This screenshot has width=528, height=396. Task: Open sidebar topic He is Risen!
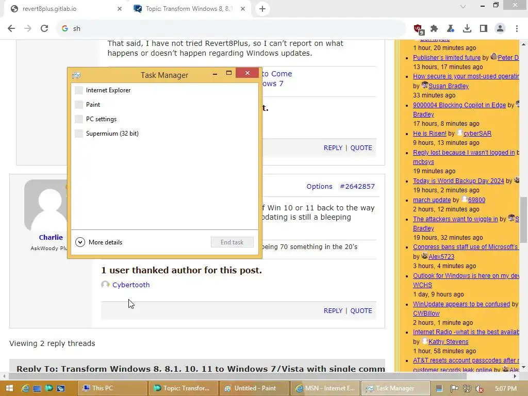click(430, 134)
